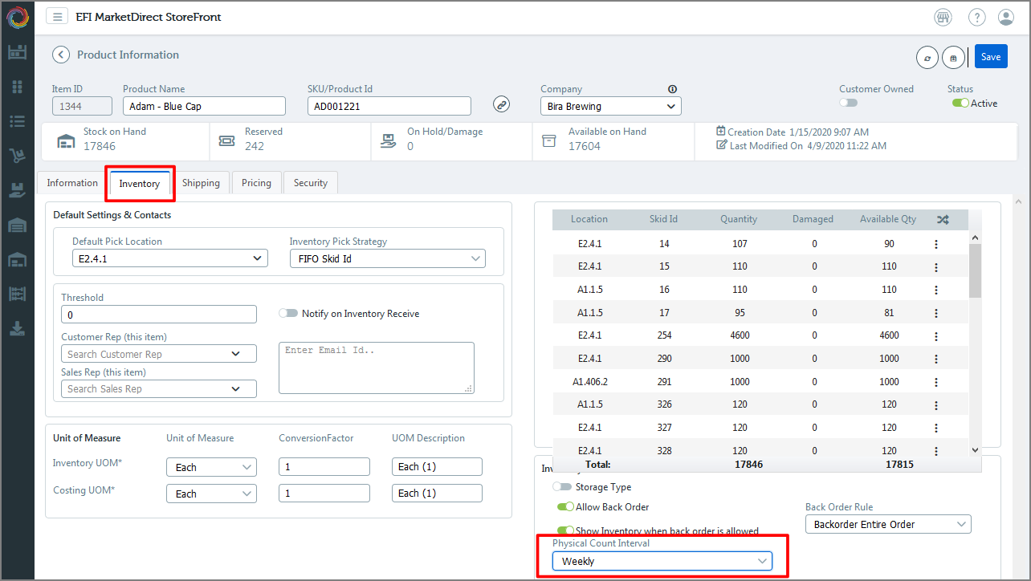Image resolution: width=1031 pixels, height=581 pixels.
Task: Open the Inventory Pick Strategy dropdown
Action: [x=387, y=258]
